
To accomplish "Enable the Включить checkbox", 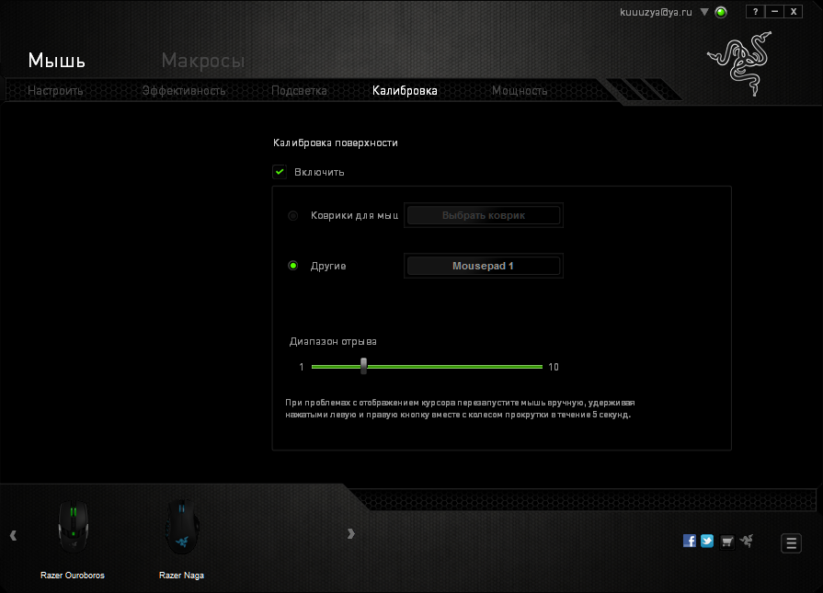I will pyautogui.click(x=279, y=171).
